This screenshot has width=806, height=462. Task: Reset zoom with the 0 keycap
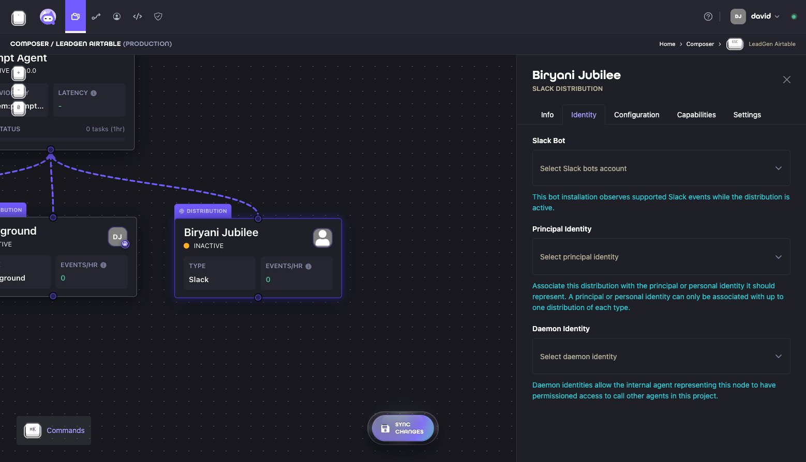pyautogui.click(x=19, y=108)
